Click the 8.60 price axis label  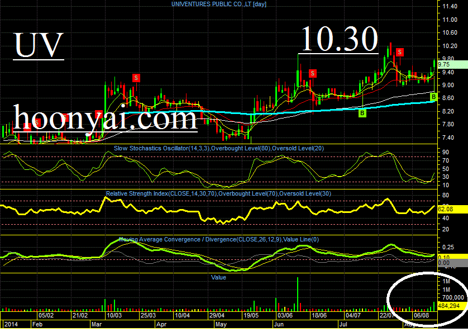[448, 98]
